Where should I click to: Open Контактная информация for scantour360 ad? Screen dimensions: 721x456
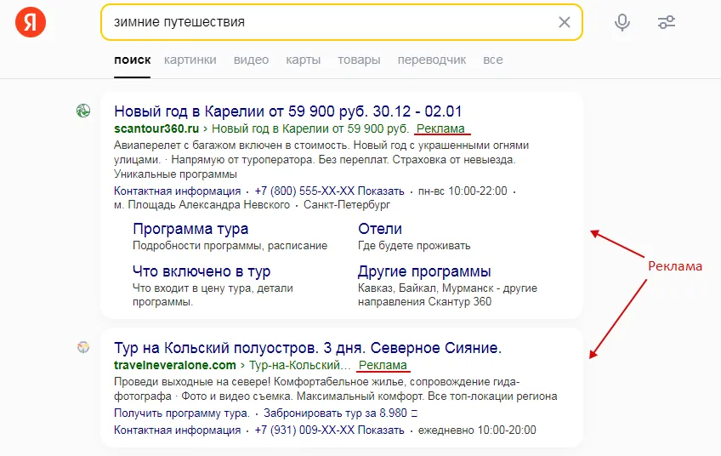[x=178, y=191]
